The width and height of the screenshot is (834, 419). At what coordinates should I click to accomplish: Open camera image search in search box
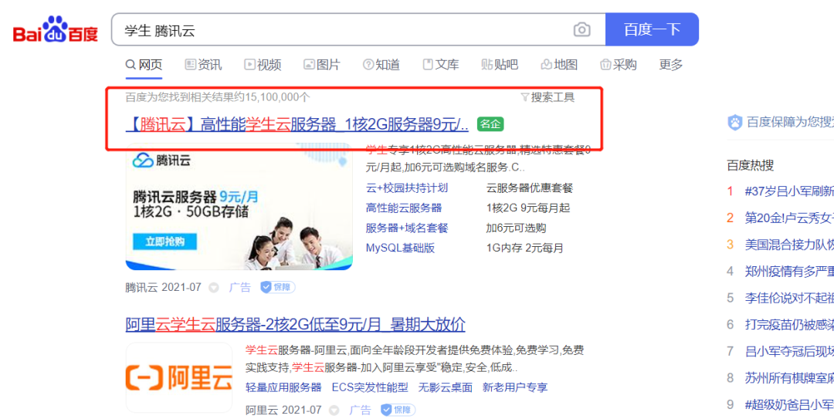[582, 30]
